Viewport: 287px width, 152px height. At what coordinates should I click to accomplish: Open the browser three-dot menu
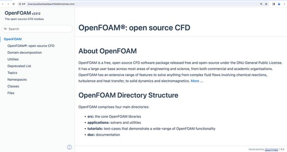pos(284,4)
